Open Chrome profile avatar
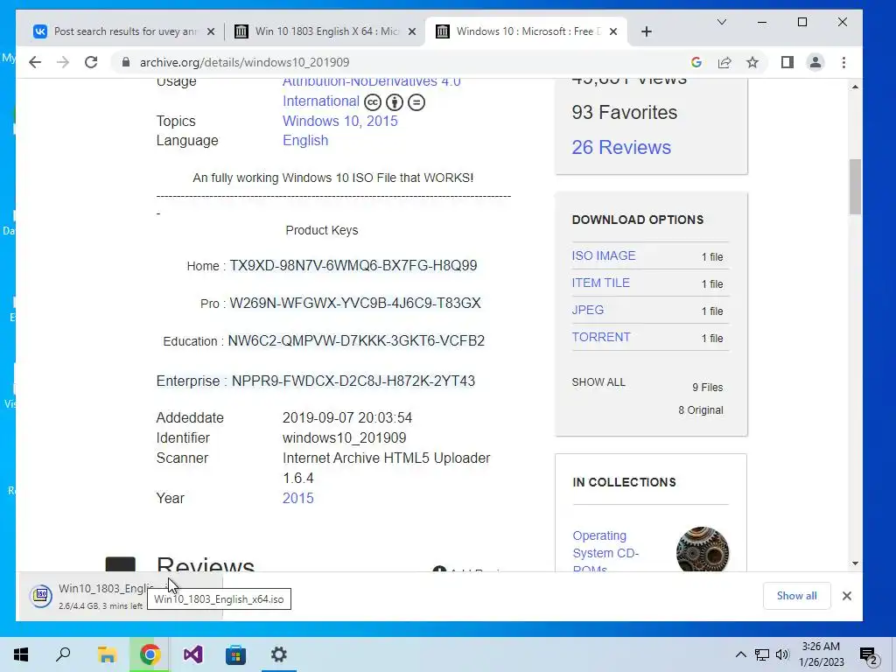 click(815, 62)
